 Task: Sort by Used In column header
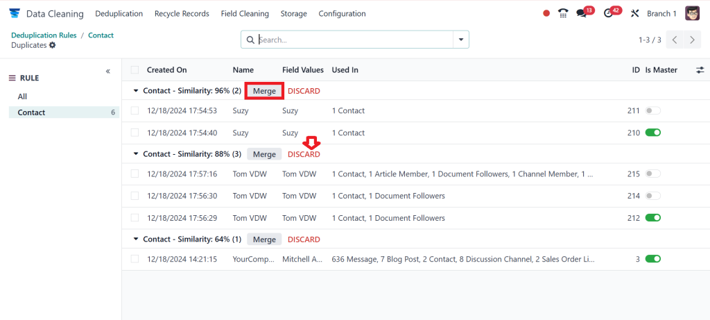tap(345, 70)
